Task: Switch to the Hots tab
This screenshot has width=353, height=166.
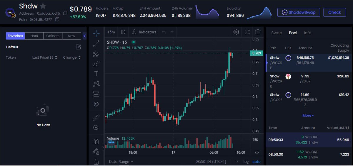Action: pyautogui.click(x=34, y=36)
